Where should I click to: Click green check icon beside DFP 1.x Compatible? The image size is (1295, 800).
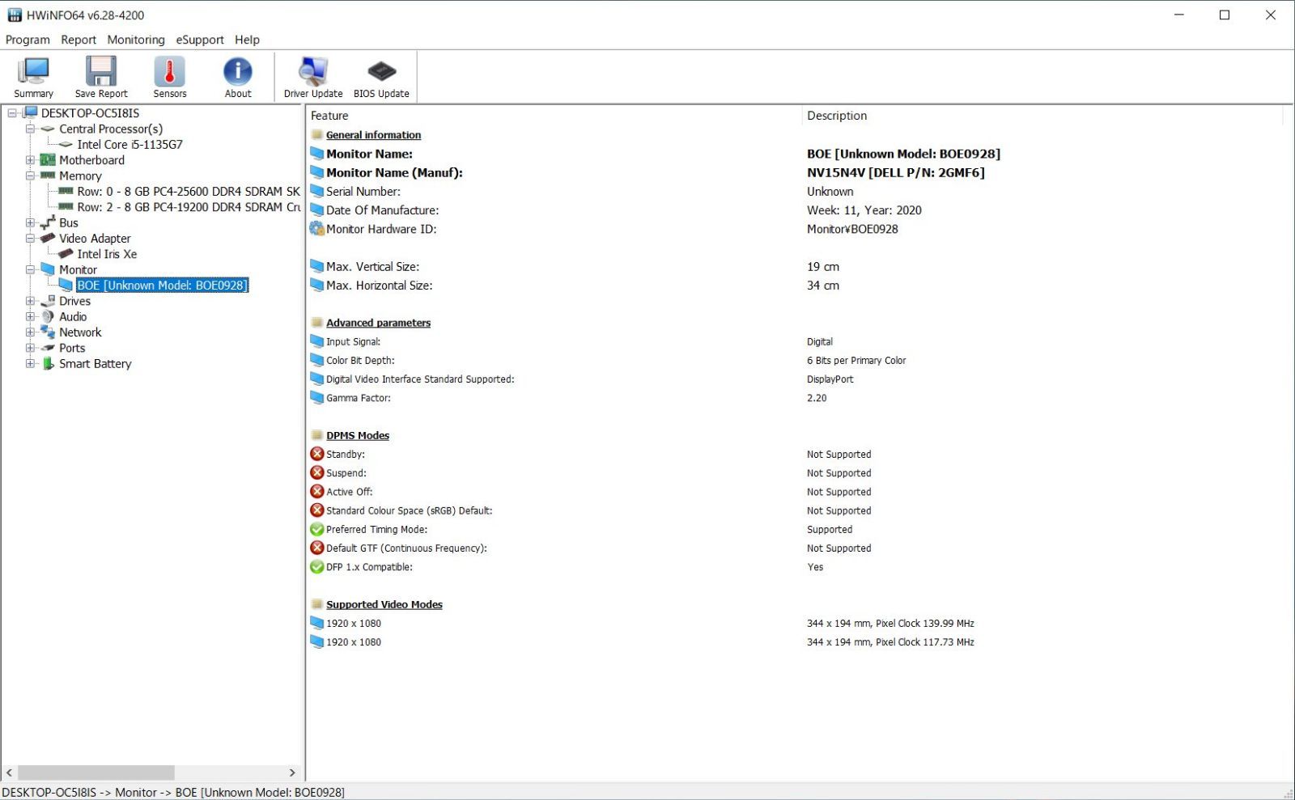pos(317,566)
